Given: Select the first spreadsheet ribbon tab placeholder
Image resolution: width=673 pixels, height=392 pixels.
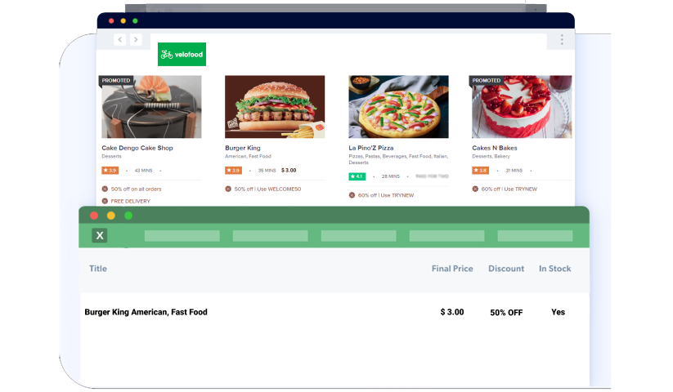Looking at the screenshot, I should tap(182, 236).
